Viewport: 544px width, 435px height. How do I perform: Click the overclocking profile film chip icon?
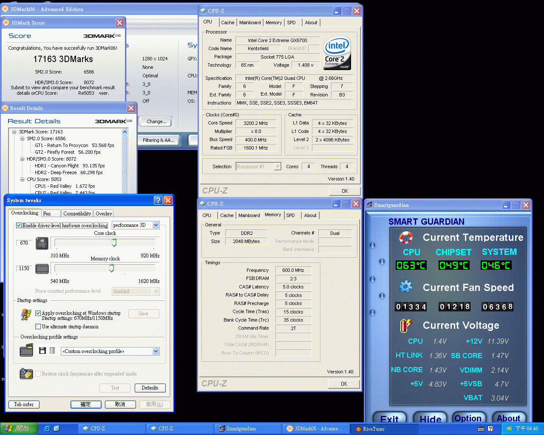[x=26, y=350]
